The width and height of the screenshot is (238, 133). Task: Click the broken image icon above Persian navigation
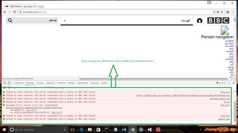[x=225, y=30]
